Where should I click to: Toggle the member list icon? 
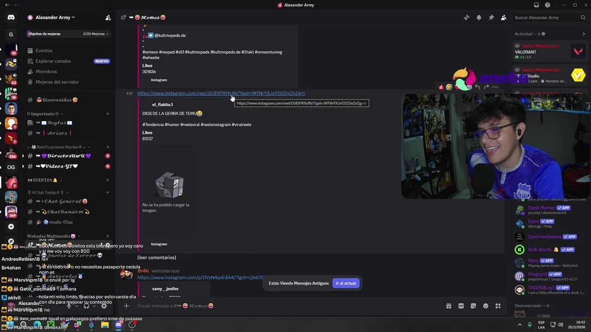pos(503,18)
